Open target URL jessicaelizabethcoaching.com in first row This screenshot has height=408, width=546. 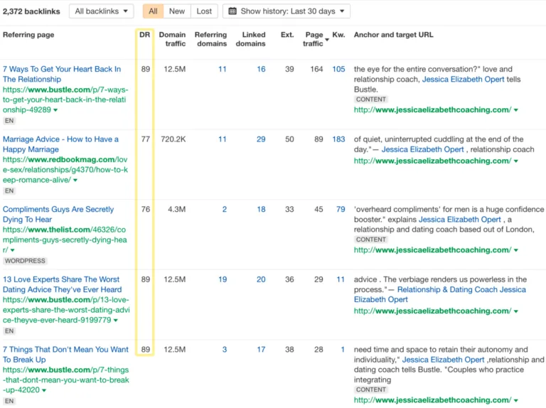click(x=432, y=110)
